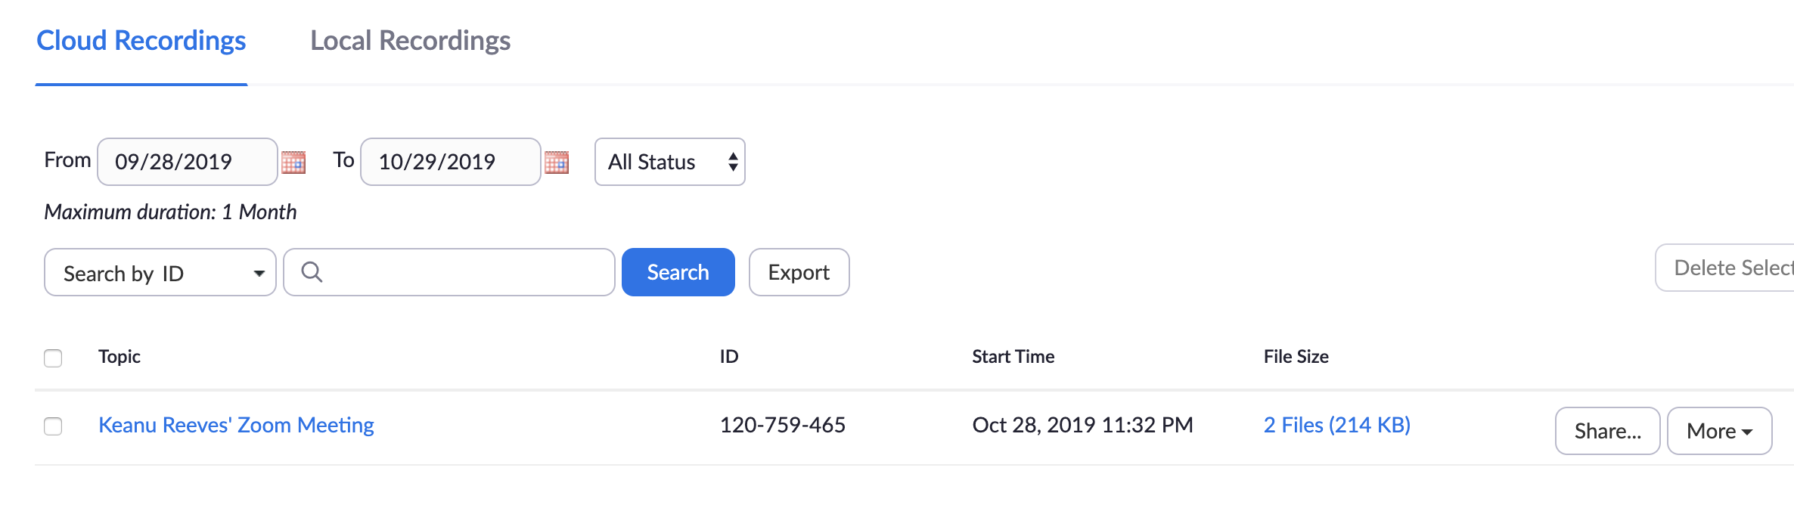Switch to the Local Recordings tab
Viewport: 1794px width, 508px height.
click(411, 41)
